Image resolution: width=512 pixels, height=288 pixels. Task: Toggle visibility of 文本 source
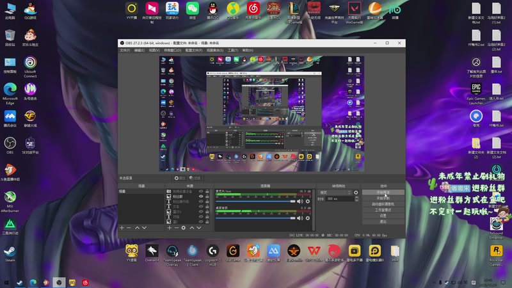click(201, 206)
